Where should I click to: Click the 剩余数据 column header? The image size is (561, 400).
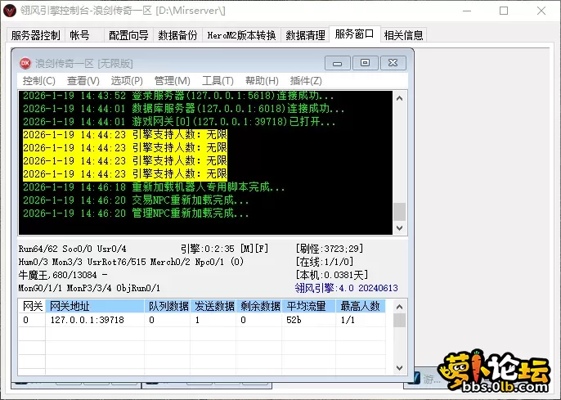(x=259, y=306)
